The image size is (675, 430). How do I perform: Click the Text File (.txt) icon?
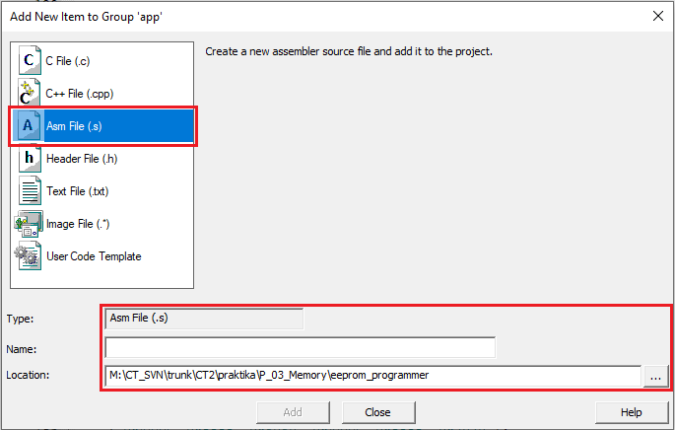coord(29,191)
